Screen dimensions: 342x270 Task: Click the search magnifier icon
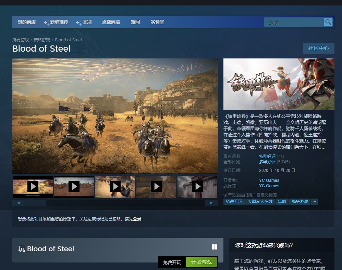tap(328, 22)
